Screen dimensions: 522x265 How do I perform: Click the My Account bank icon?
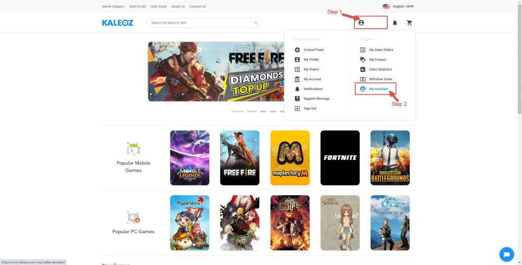(298, 79)
